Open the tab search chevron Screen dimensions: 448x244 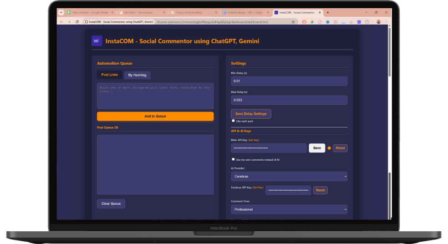pos(61,13)
